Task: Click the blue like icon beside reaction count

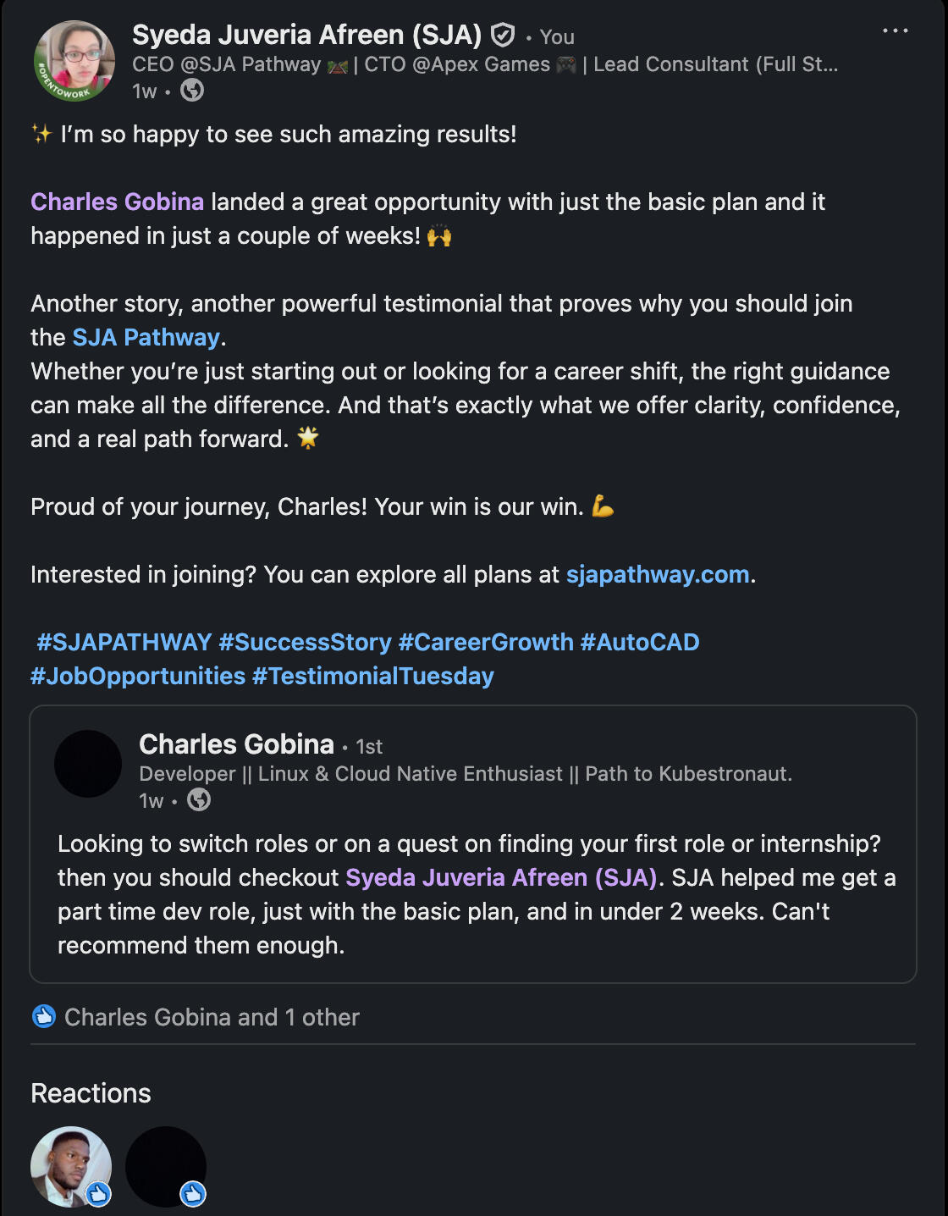Action: pyautogui.click(x=44, y=1016)
